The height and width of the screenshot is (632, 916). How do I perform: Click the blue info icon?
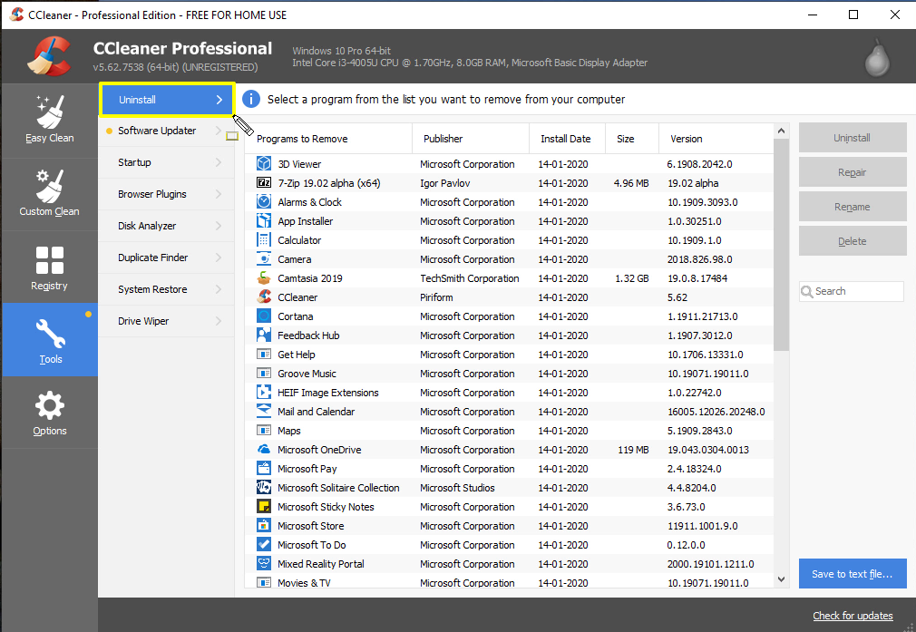click(x=251, y=100)
